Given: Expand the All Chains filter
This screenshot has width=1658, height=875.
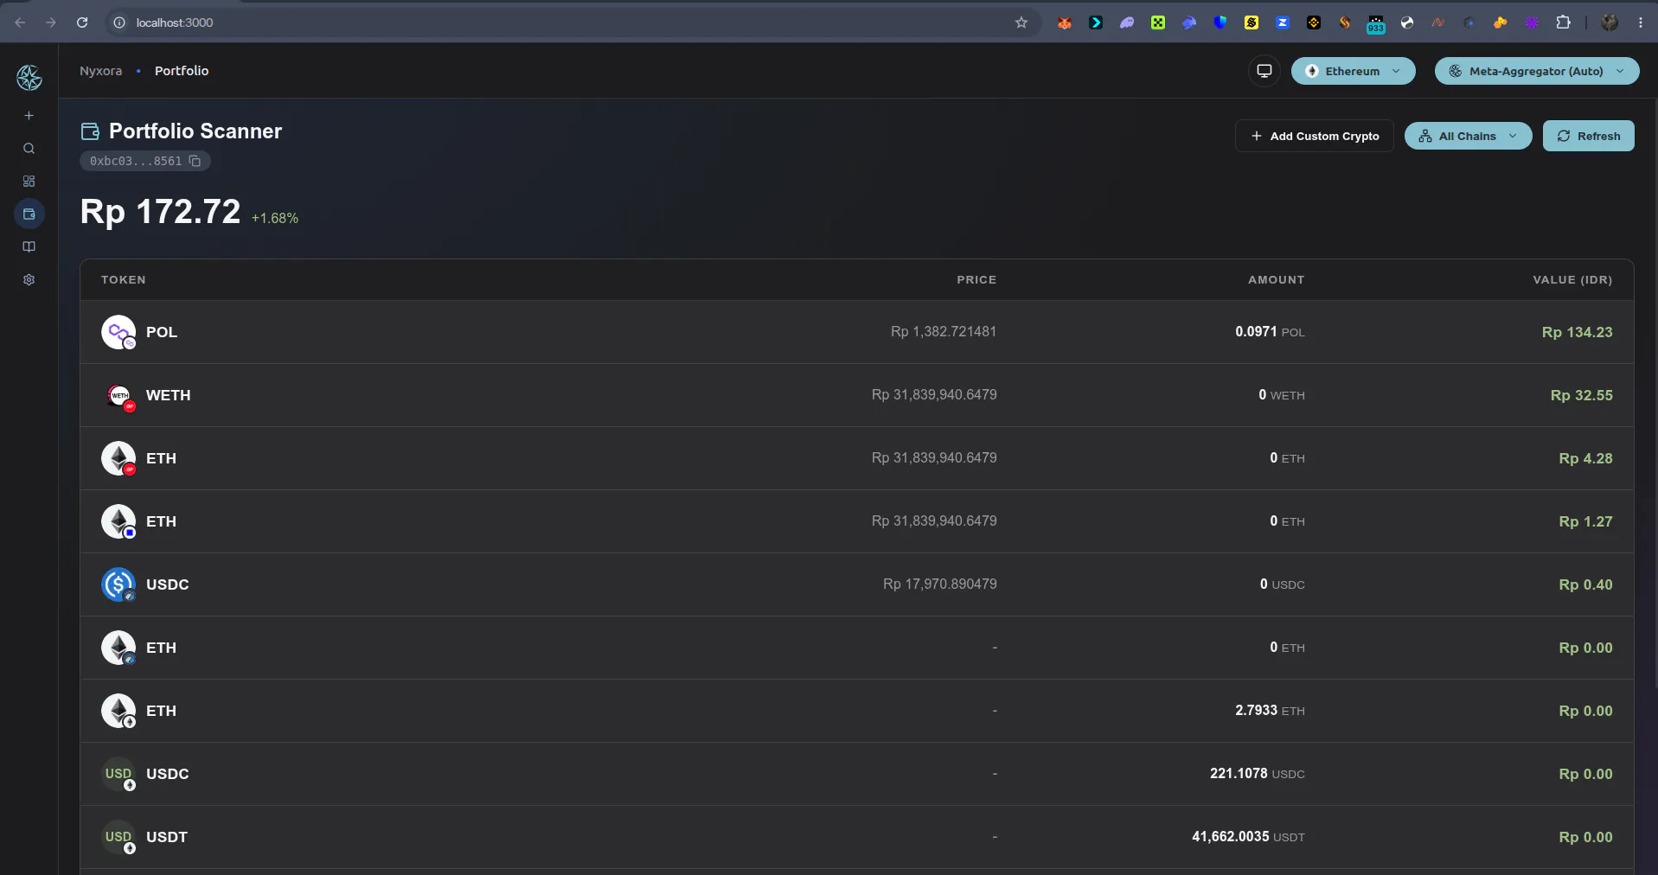Looking at the screenshot, I should pyautogui.click(x=1468, y=136).
